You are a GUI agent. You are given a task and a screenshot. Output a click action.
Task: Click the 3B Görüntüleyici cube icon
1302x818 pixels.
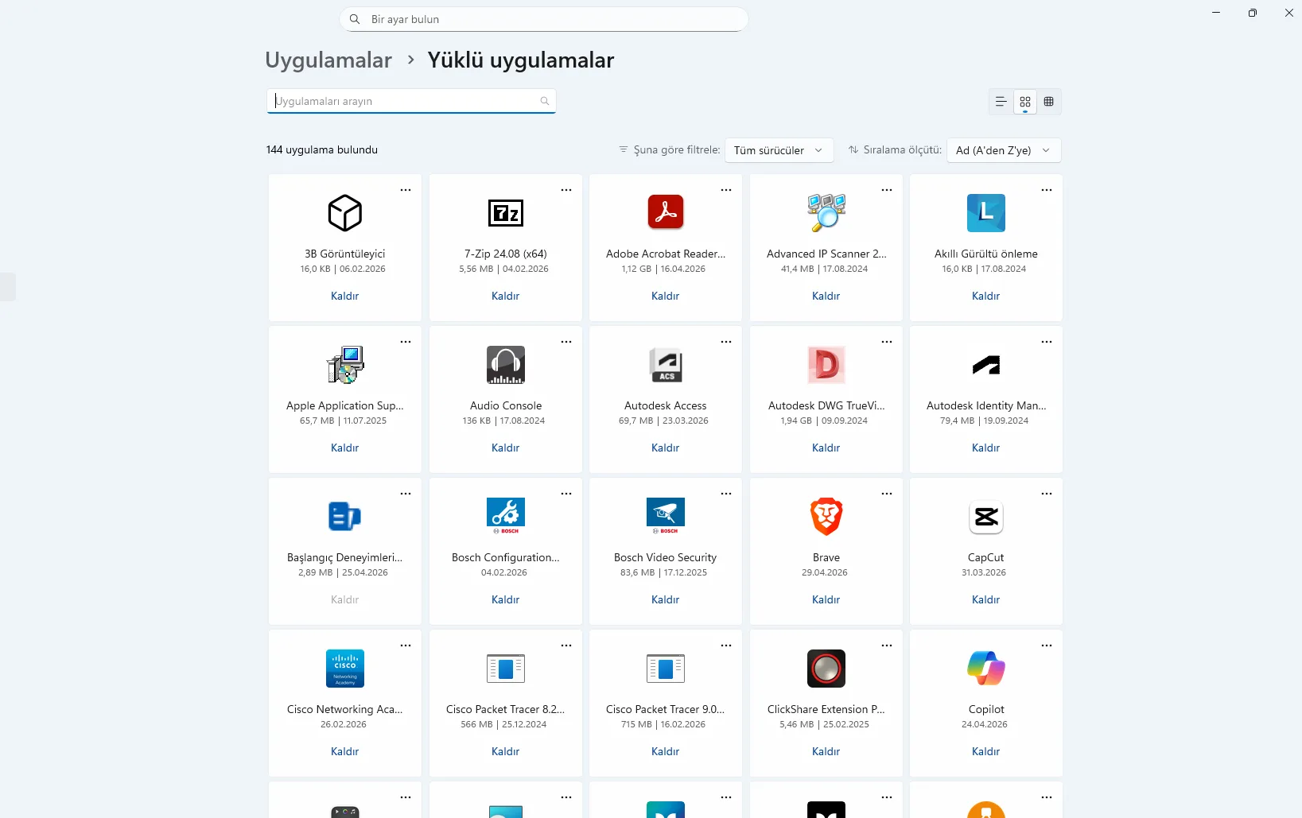344,213
